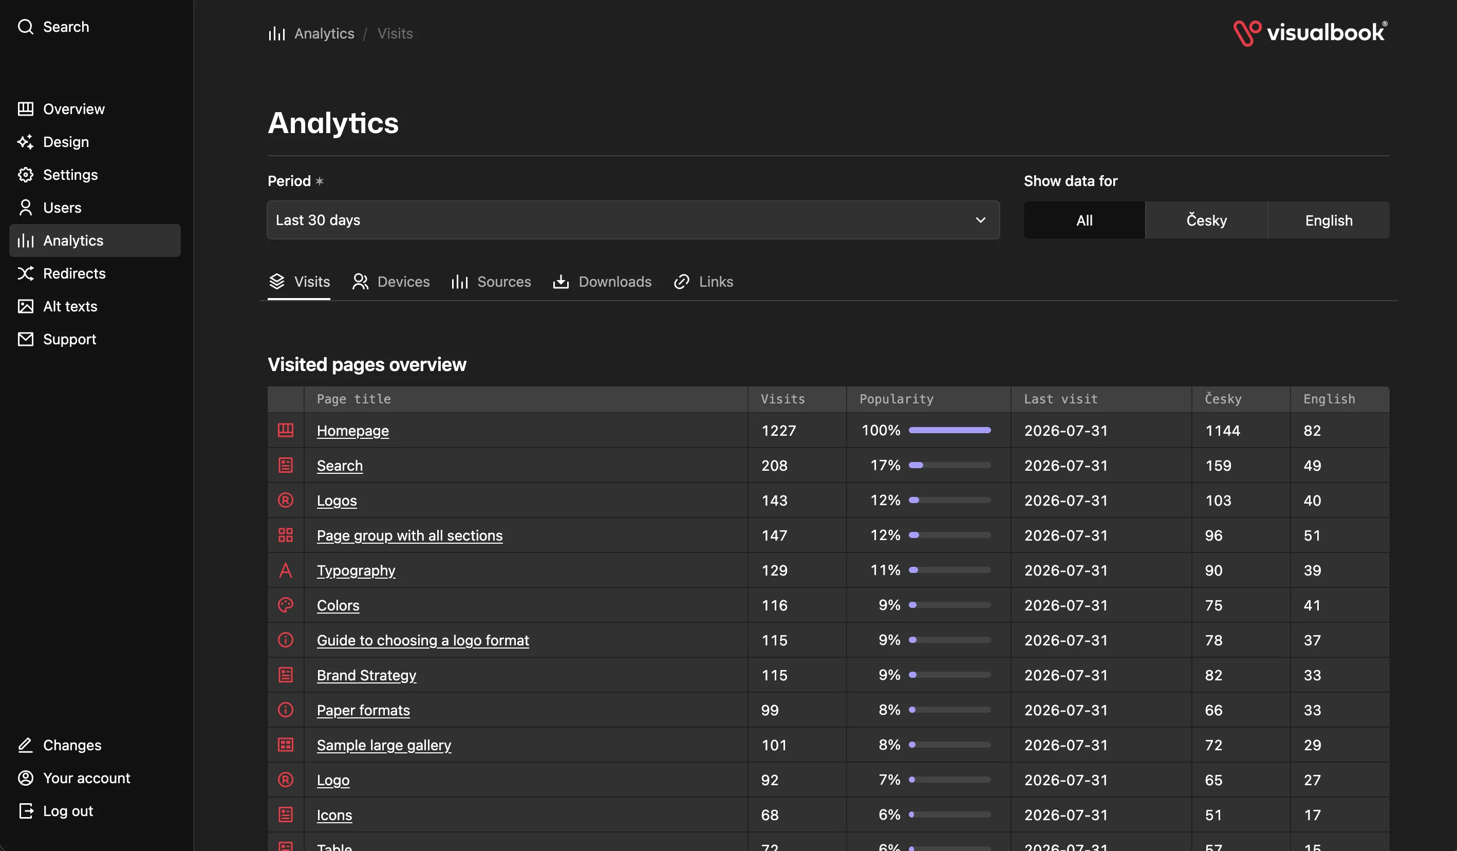This screenshot has width=1457, height=851.
Task: Click the Alt texts image icon
Action: (26, 306)
